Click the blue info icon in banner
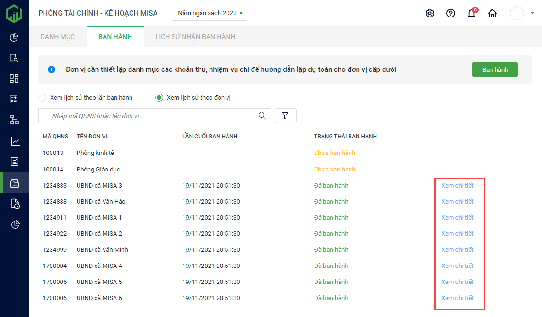 pos(52,69)
